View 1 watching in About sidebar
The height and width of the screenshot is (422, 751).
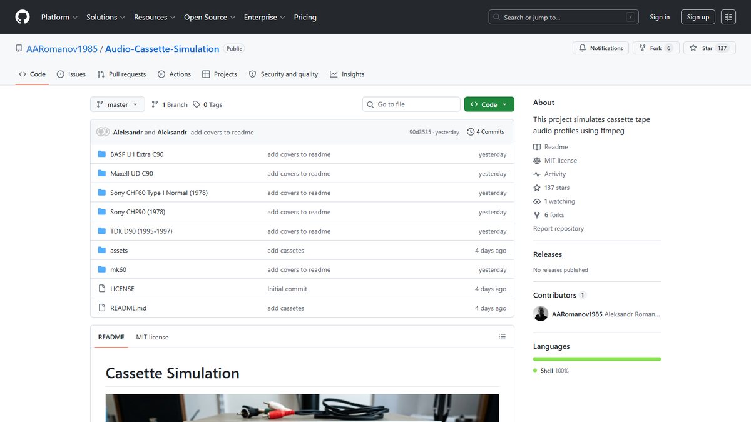pyautogui.click(x=554, y=201)
